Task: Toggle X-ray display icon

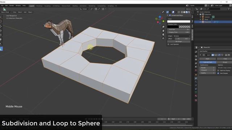Action: point(179,12)
